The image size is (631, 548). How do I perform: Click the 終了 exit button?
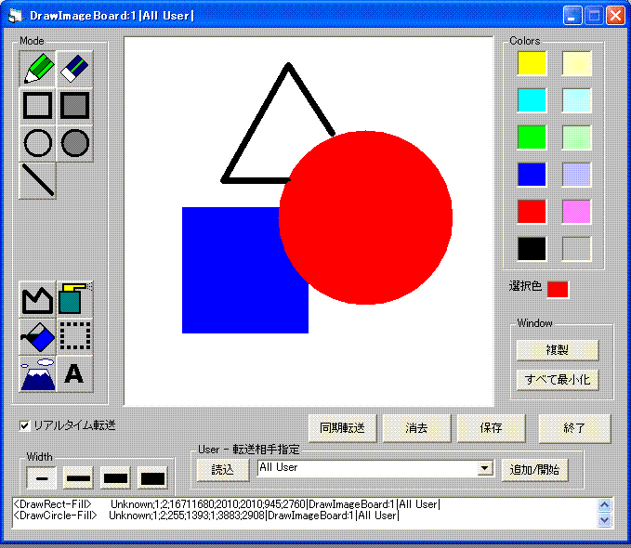coord(574,428)
